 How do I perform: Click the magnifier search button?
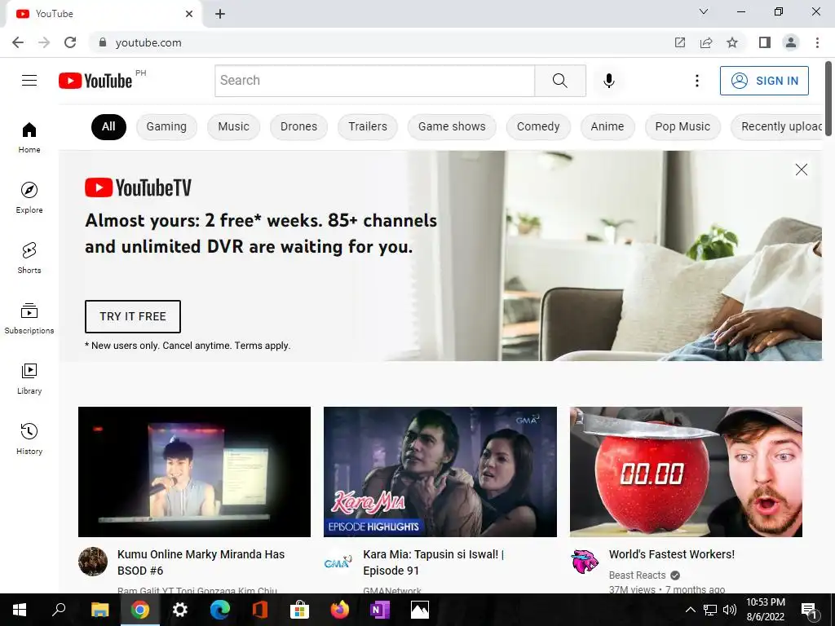click(559, 81)
